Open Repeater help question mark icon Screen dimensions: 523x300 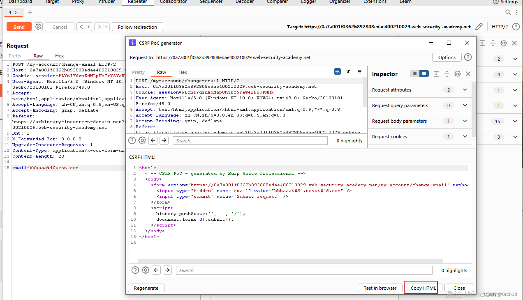[516, 27]
